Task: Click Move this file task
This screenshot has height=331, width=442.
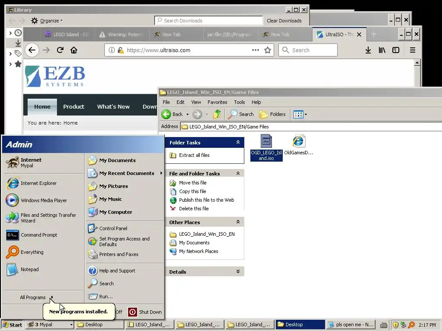Action: (x=193, y=183)
